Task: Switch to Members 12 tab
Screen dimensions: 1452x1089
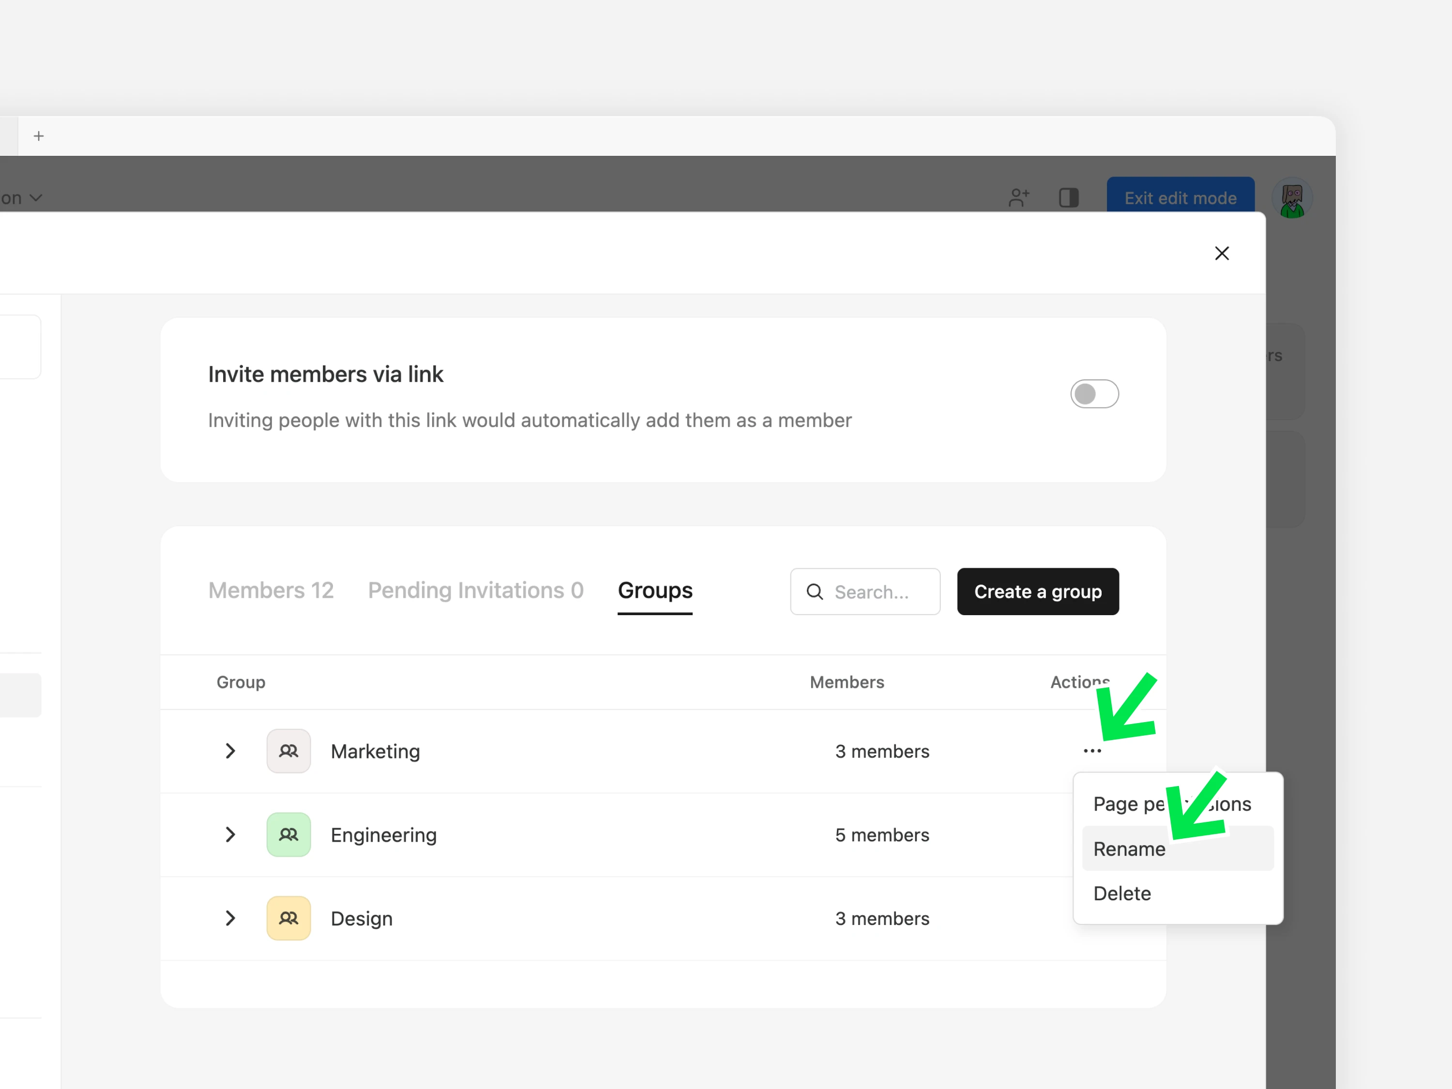Action: point(271,590)
